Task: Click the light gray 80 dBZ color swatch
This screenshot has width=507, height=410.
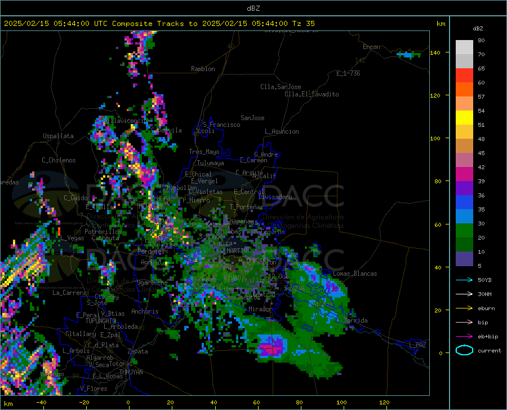Action: [464, 47]
